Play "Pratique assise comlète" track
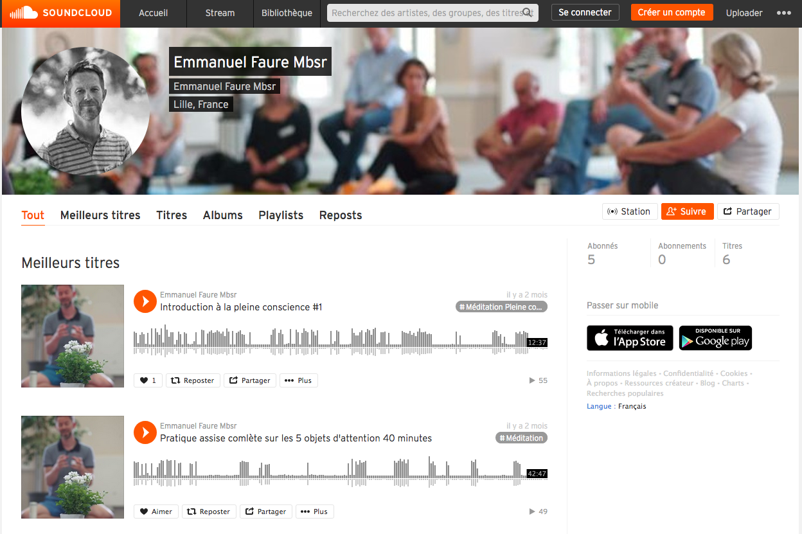Viewport: 802px width, 534px height. point(145,432)
